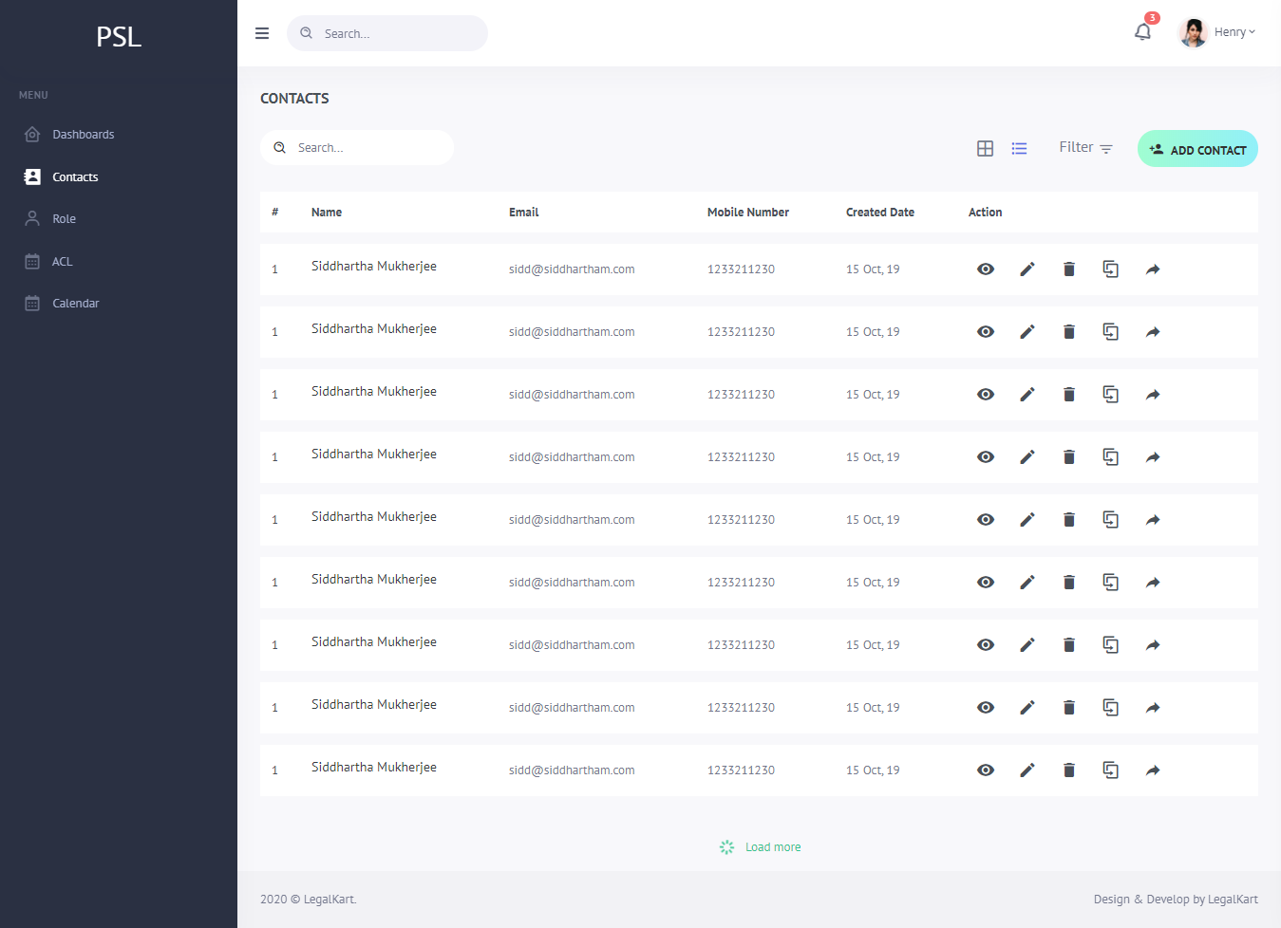The image size is (1281, 928).
Task: Click the hamburger menu icon in header
Action: coord(262,33)
